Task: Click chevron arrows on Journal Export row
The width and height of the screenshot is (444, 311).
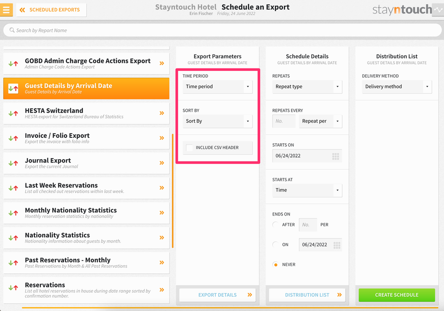Action: pos(162,163)
